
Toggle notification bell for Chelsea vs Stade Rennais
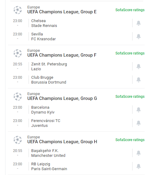(139, 23)
